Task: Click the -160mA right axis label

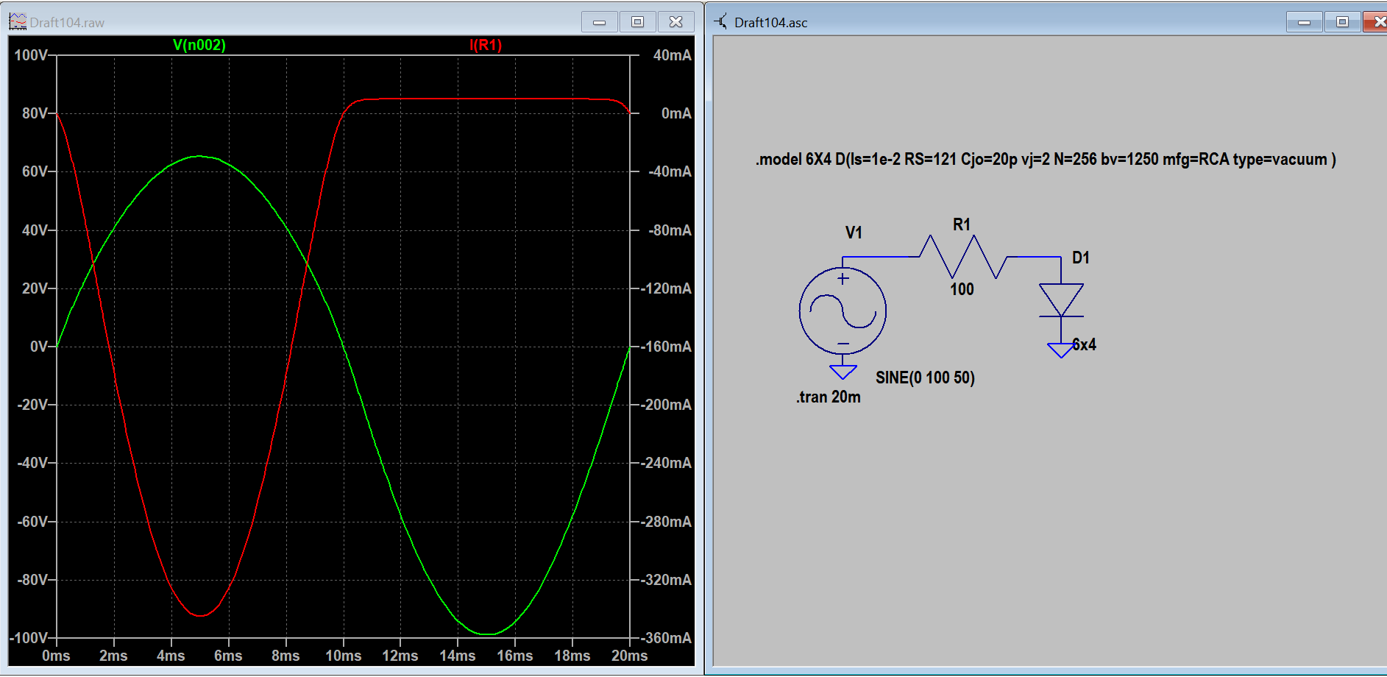Action: [x=667, y=347]
